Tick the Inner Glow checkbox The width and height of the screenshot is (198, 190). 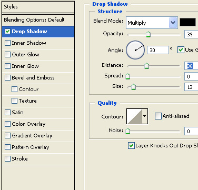[7, 66]
